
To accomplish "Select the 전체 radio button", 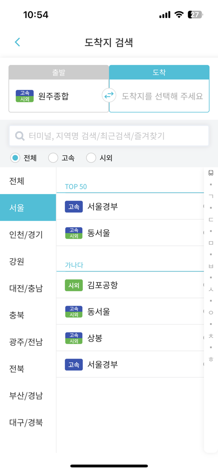I will pos(15,158).
